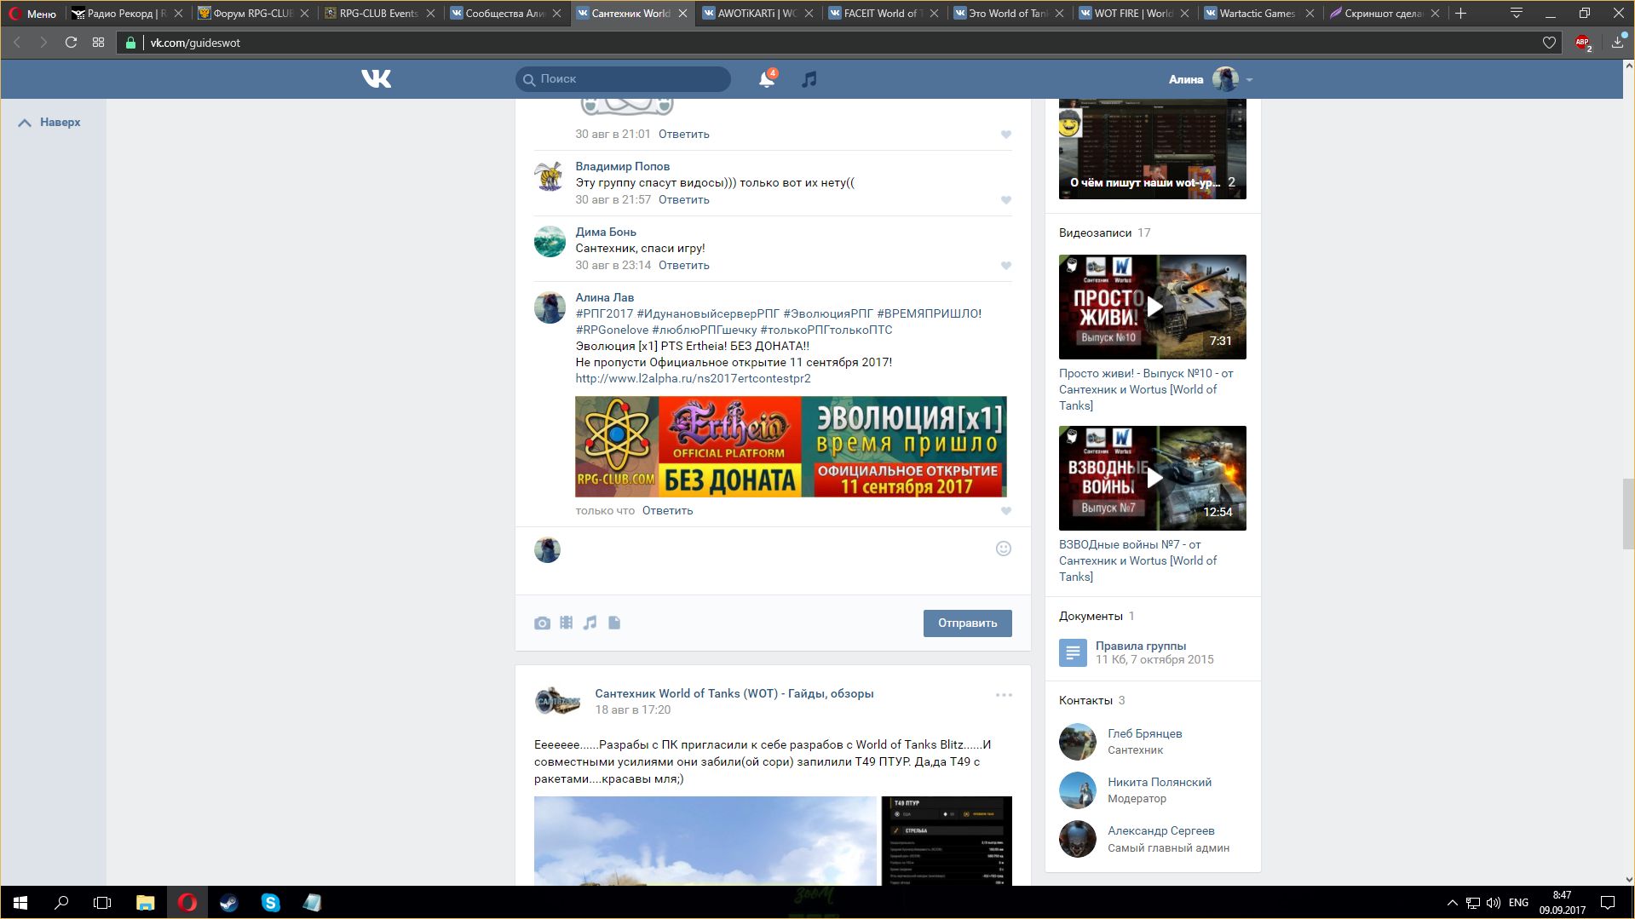Viewport: 1635px width, 919px height.
Task: Reply to Дима Бонь's comment
Action: (x=683, y=265)
